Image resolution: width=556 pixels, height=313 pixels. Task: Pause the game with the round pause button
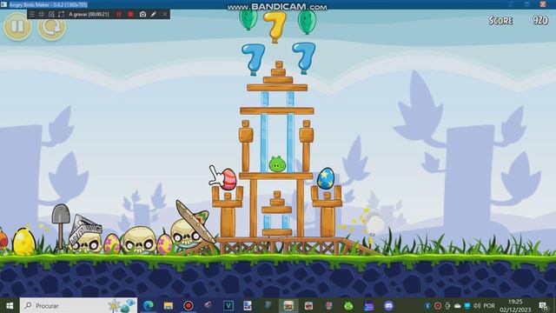(x=17, y=26)
